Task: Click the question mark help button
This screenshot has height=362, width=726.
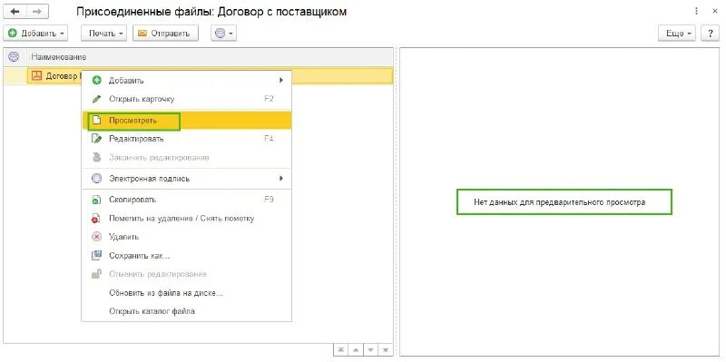Action: [x=711, y=34]
